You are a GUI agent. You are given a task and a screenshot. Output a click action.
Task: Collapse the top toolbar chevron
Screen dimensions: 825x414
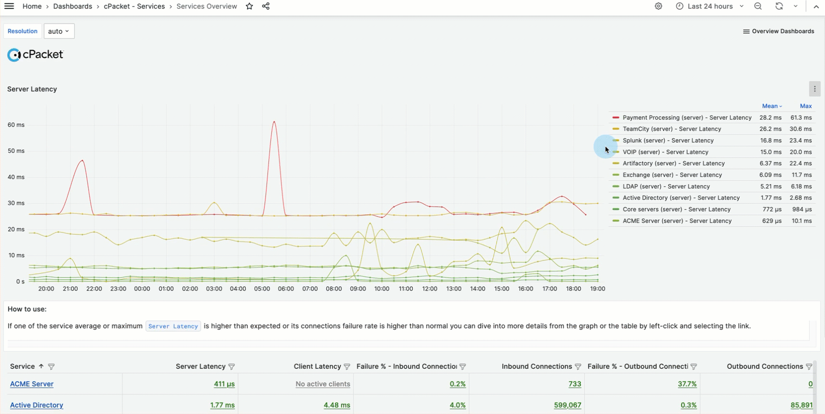tap(816, 6)
